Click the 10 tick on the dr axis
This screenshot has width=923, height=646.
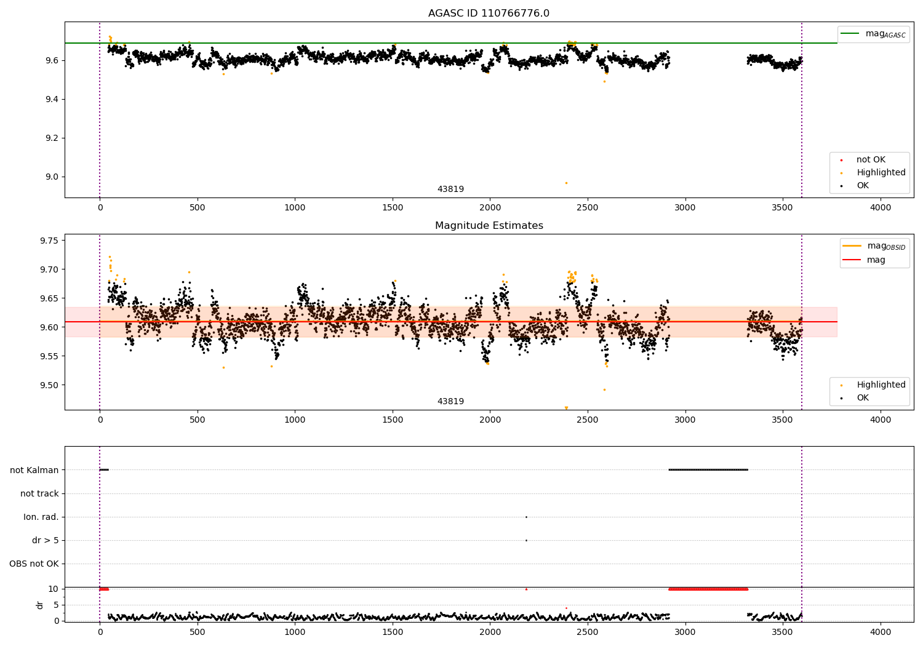pos(54,589)
